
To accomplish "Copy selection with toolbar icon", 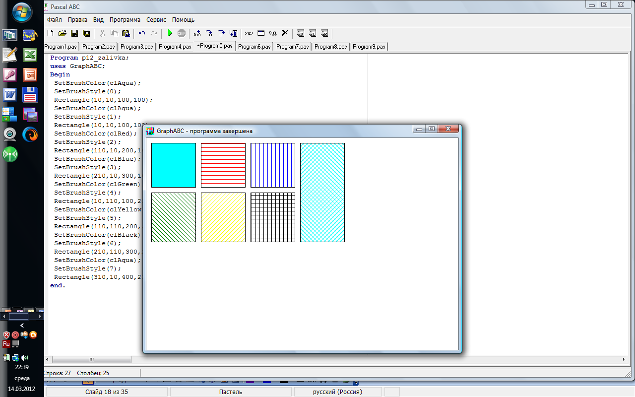I will [x=114, y=33].
